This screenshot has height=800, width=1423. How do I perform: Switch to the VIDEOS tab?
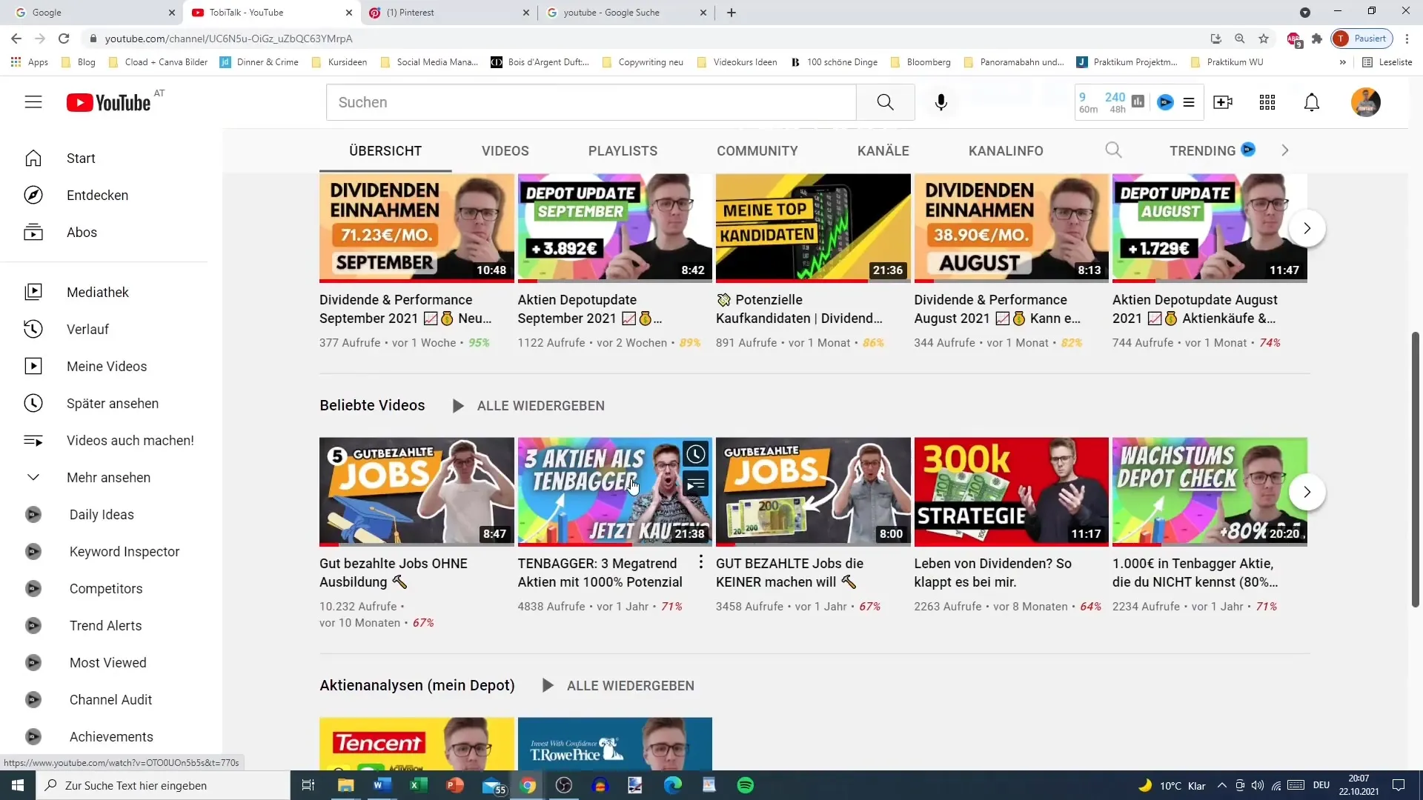click(505, 150)
